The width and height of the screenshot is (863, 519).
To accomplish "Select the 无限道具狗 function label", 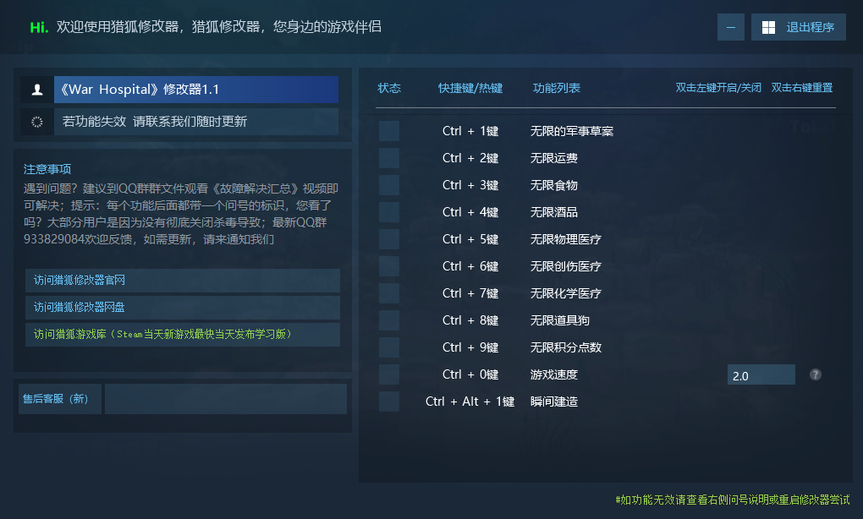I will pyautogui.click(x=560, y=320).
